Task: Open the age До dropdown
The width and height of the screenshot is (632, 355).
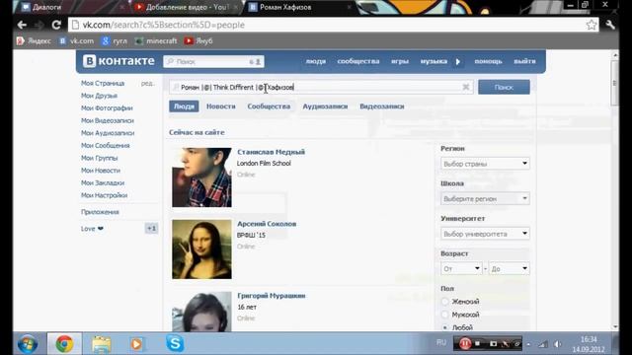Action: click(510, 268)
